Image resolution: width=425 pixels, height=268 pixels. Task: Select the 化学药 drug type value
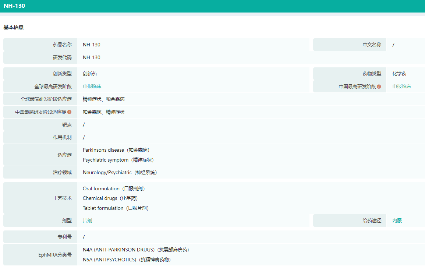(399, 74)
